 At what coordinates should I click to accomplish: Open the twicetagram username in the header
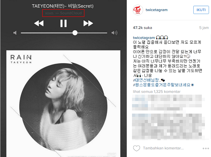(157, 10)
